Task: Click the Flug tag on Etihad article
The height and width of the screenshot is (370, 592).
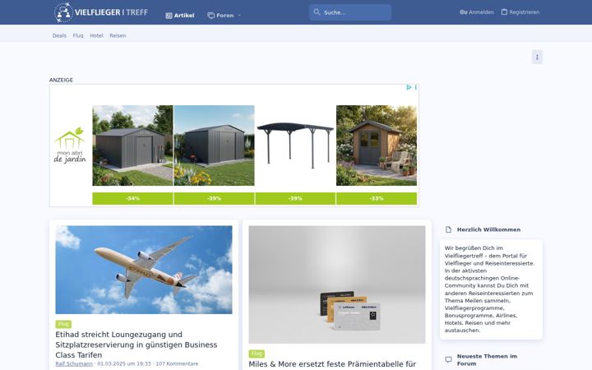Action: click(x=63, y=324)
